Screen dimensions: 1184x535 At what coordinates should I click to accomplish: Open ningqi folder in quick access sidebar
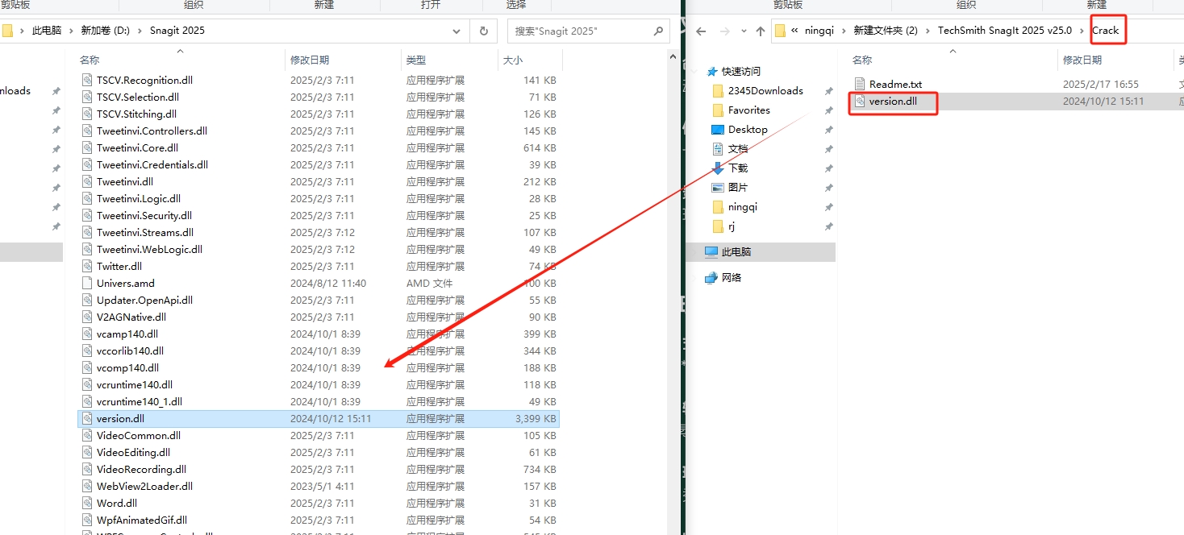(742, 206)
